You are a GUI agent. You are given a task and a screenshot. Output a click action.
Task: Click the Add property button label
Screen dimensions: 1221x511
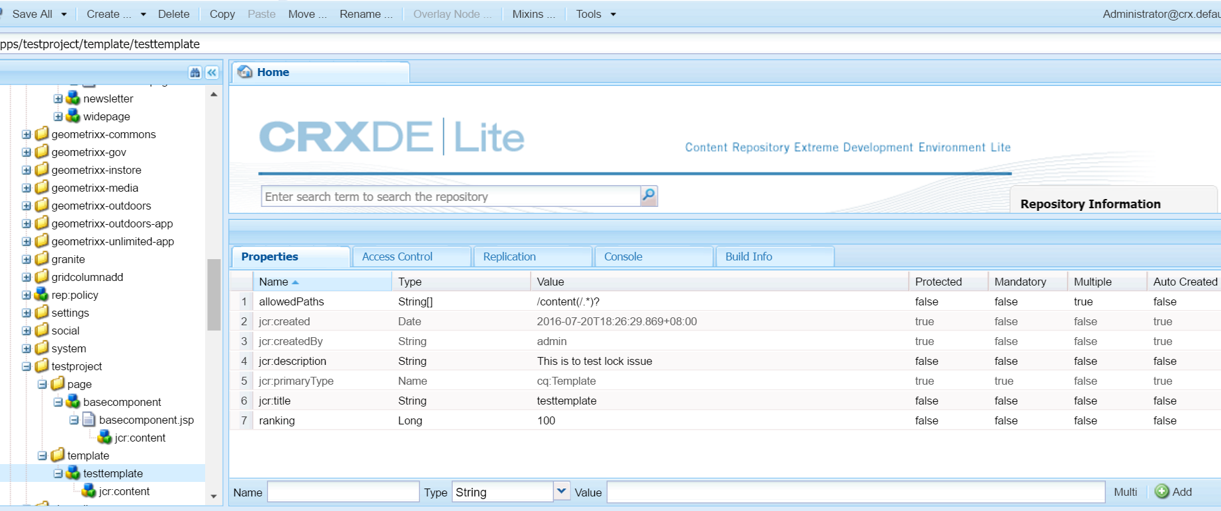point(1182,492)
